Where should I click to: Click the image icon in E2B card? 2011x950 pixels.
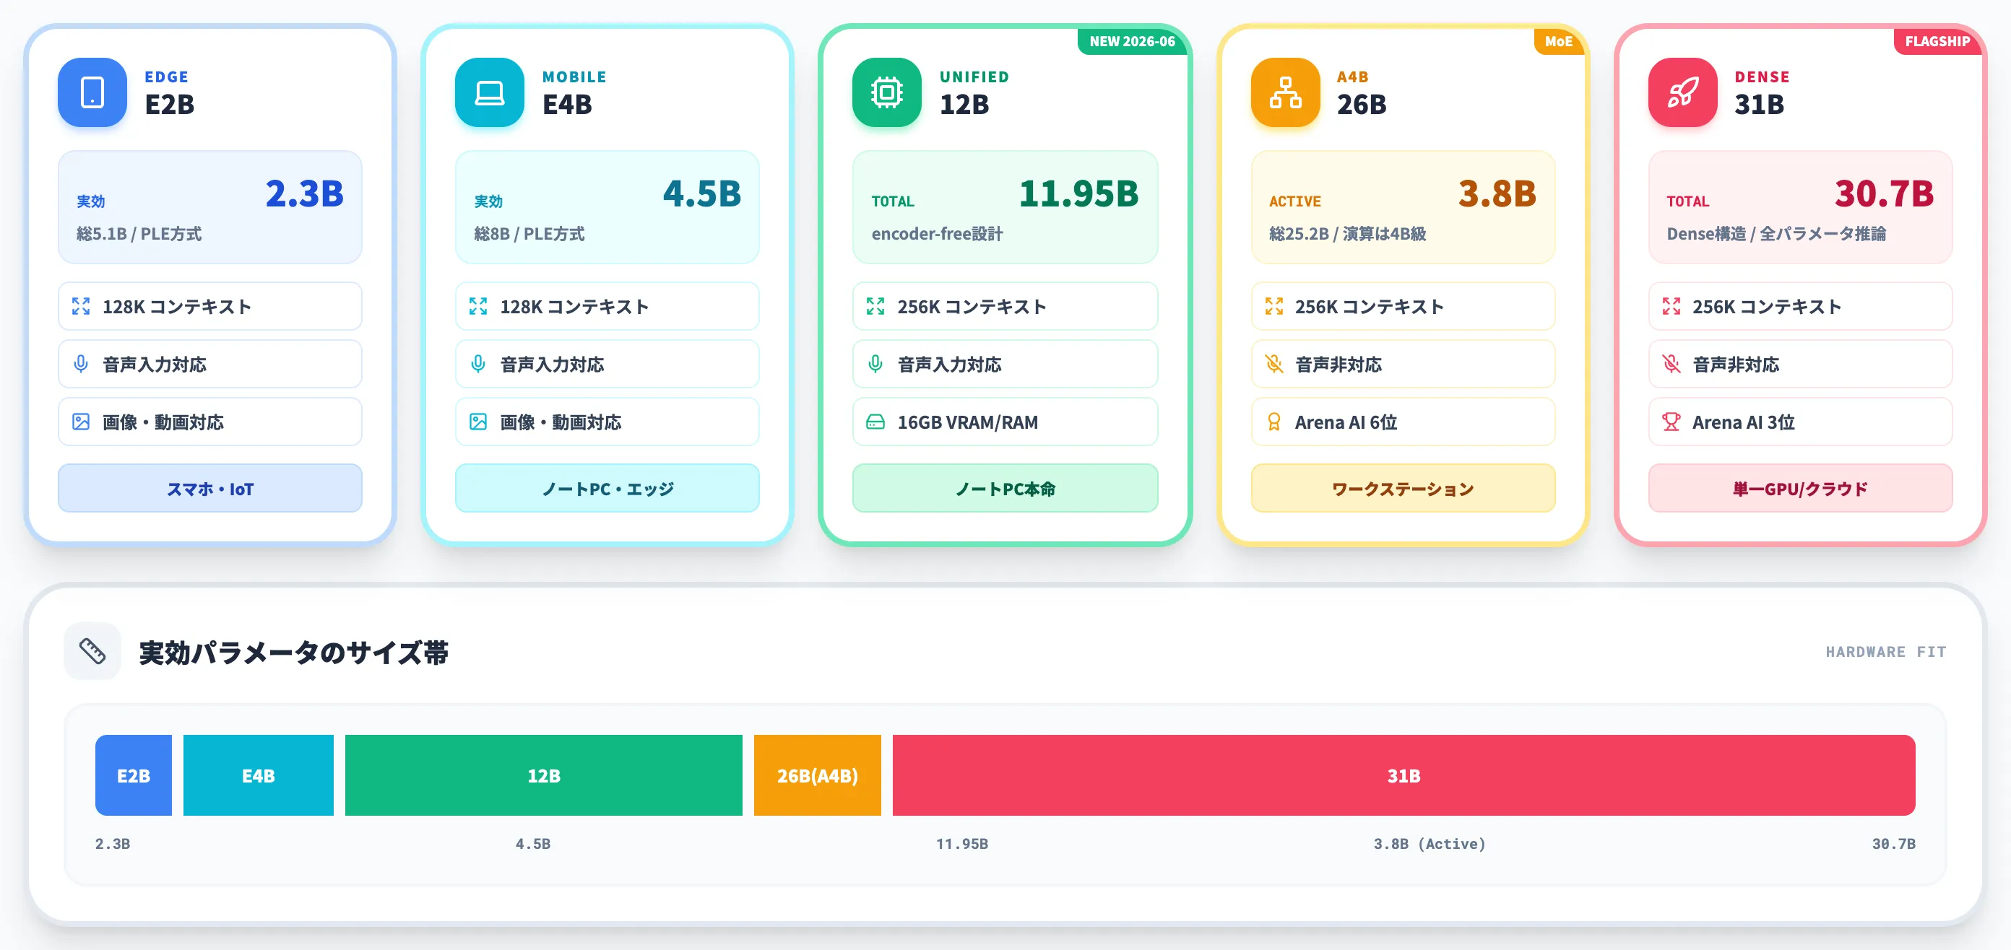click(x=81, y=422)
